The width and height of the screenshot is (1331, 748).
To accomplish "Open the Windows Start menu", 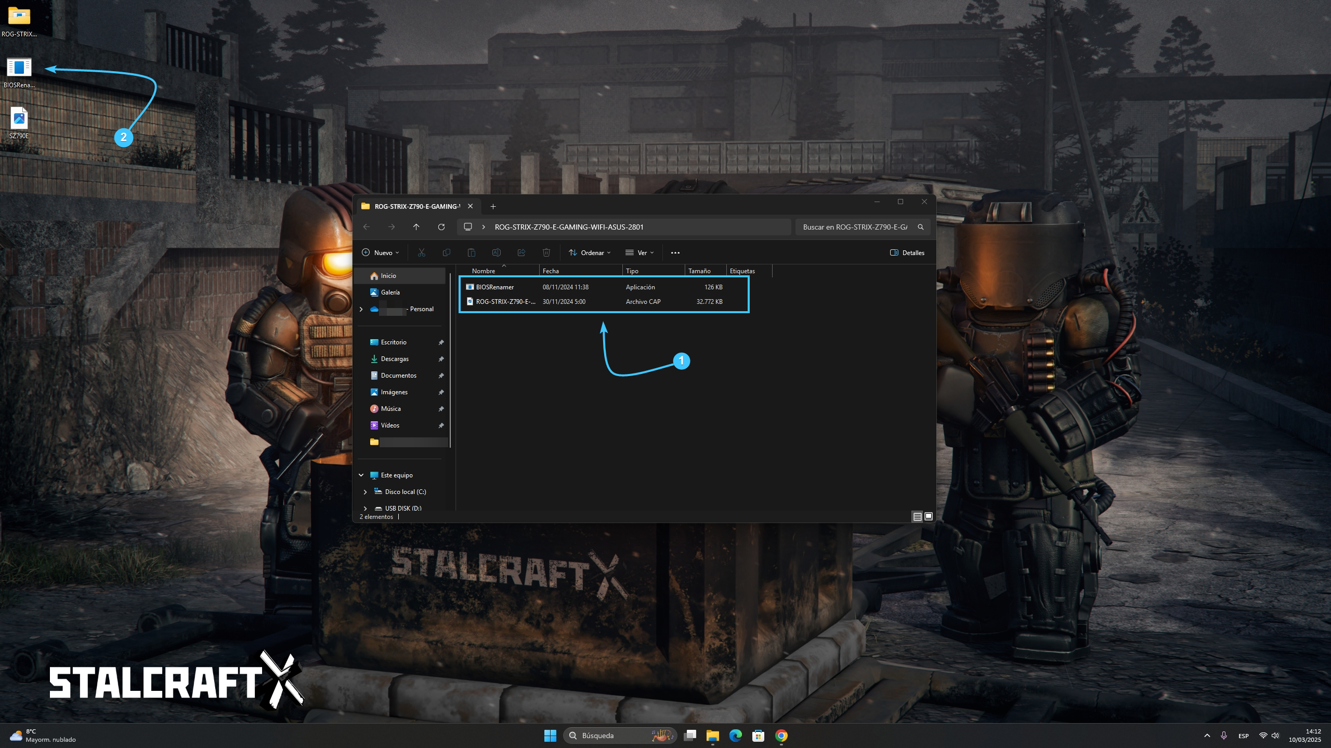I will click(550, 736).
